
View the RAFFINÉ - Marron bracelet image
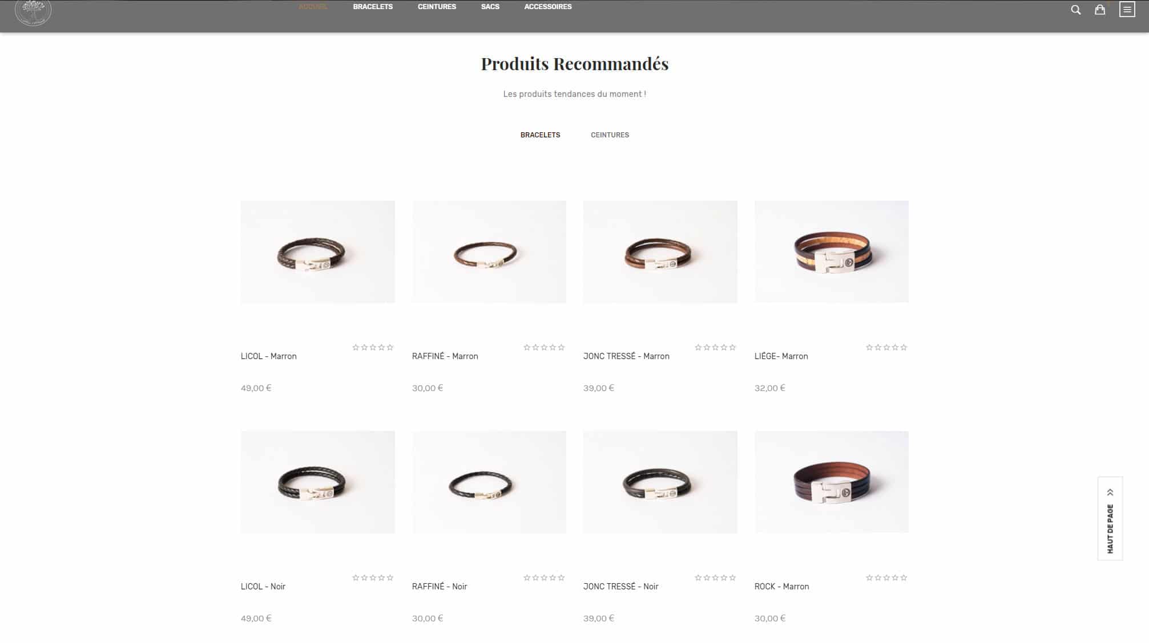[x=489, y=251]
